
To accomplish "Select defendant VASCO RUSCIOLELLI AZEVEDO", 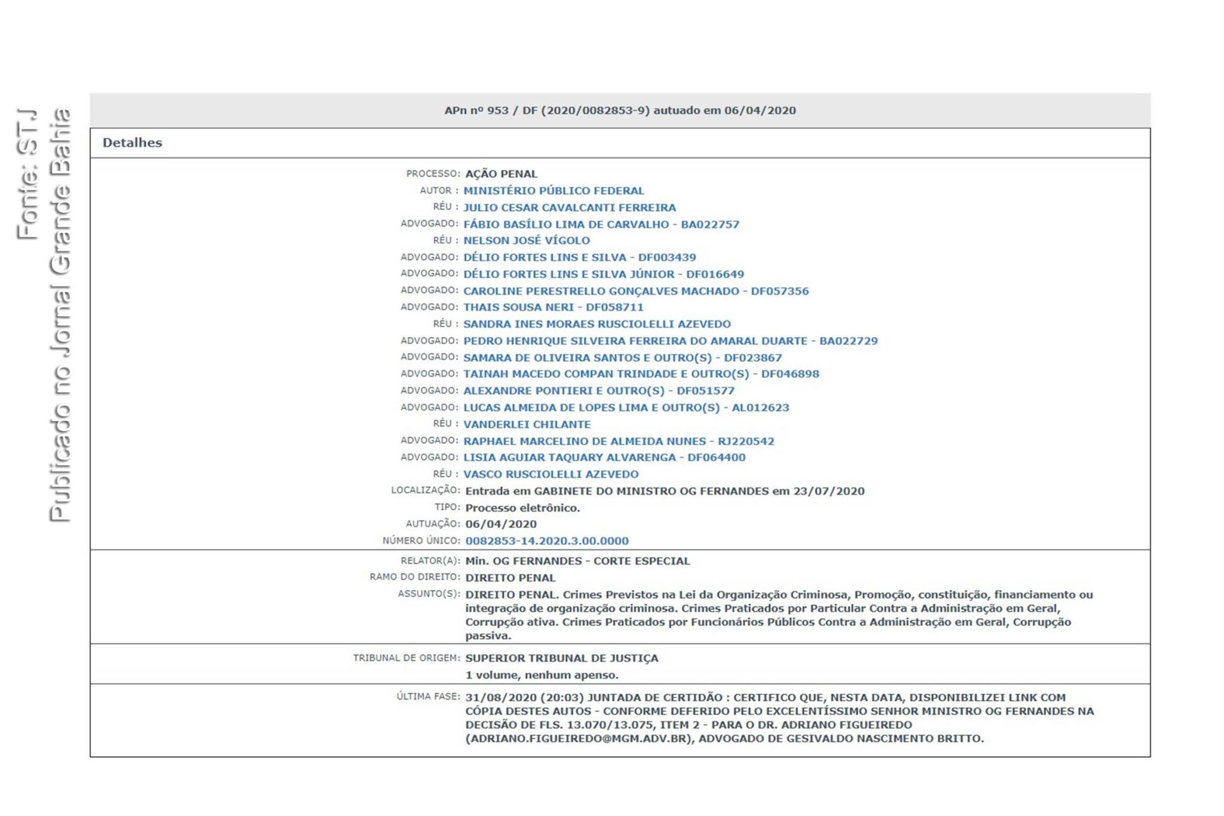I will (x=551, y=474).
